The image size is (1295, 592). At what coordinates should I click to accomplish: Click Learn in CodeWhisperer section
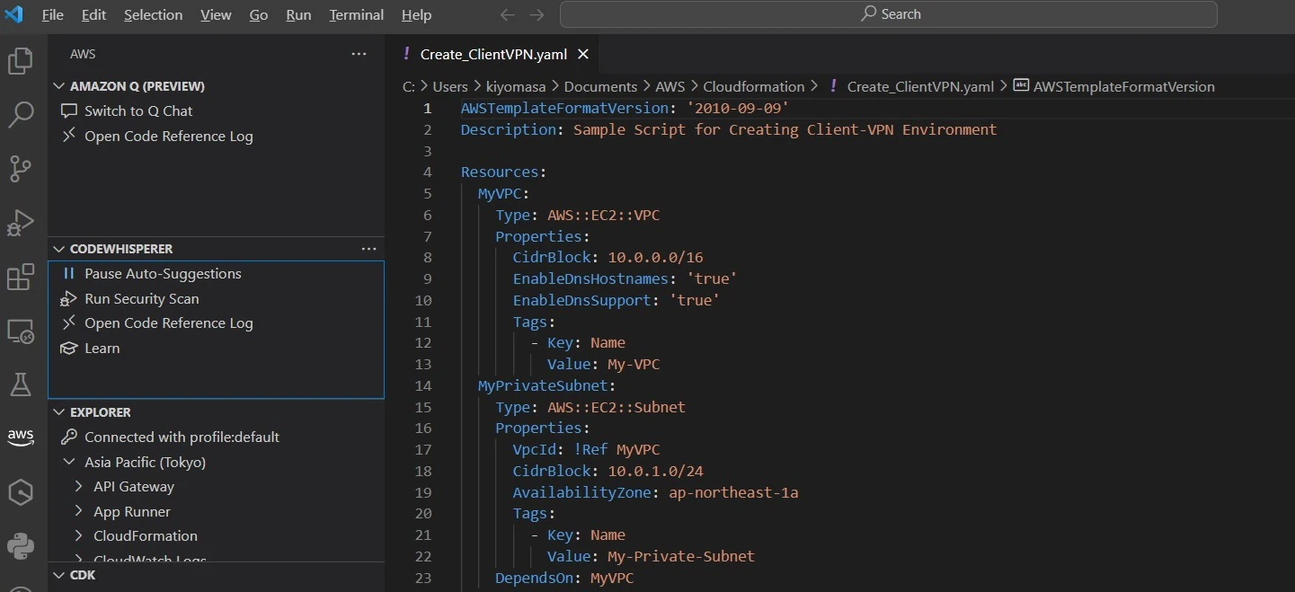(102, 348)
